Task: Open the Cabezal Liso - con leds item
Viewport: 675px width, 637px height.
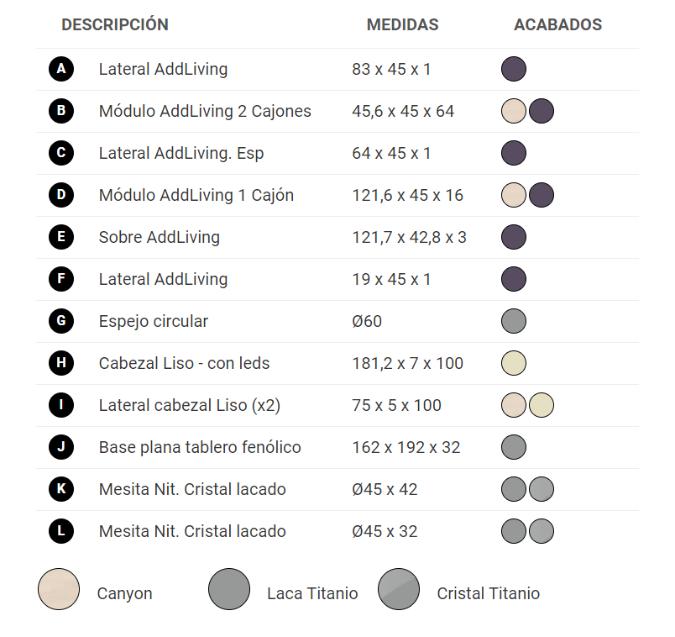Action: click(x=184, y=363)
